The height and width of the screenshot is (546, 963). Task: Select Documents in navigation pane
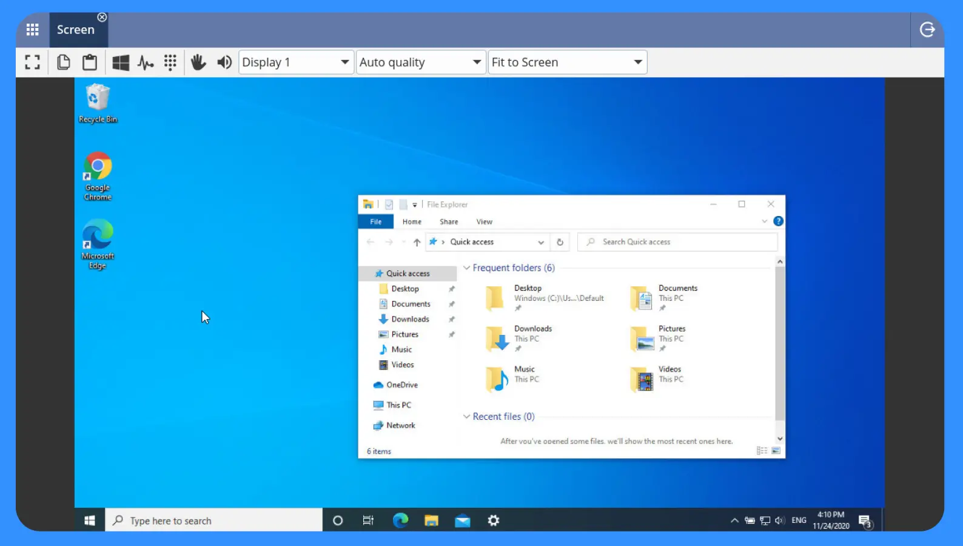coord(411,304)
